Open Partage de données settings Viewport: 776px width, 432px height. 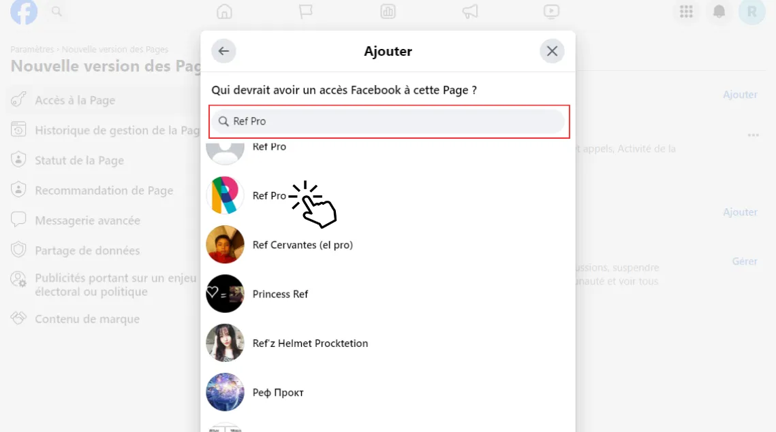tap(87, 250)
